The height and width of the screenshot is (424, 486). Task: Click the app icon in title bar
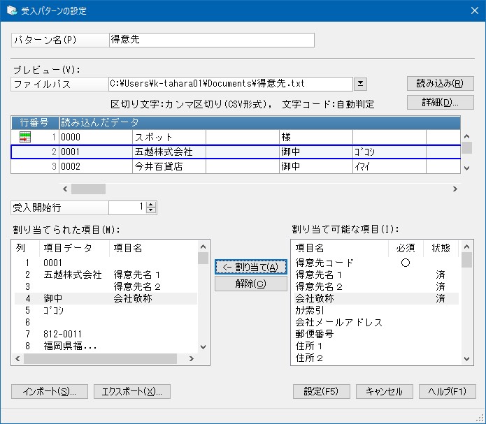pyautogui.click(x=11, y=10)
